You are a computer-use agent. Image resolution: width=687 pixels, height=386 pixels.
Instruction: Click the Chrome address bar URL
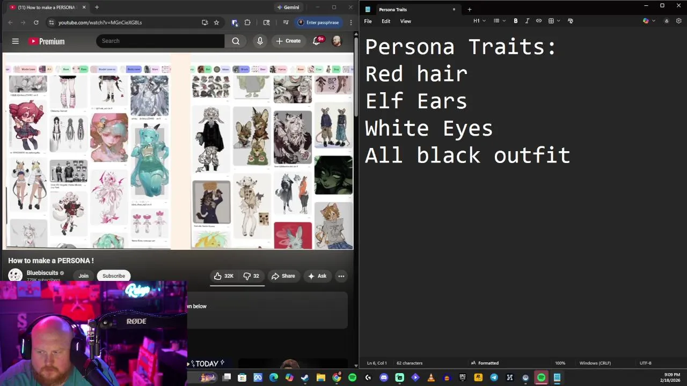(x=100, y=23)
